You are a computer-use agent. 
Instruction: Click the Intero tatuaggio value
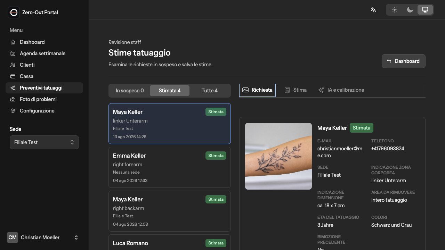pyautogui.click(x=389, y=200)
